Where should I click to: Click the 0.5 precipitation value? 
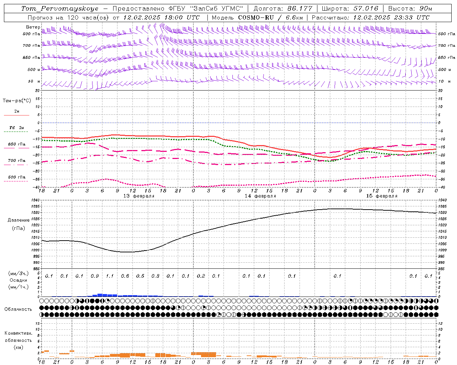pyautogui.click(x=140, y=276)
